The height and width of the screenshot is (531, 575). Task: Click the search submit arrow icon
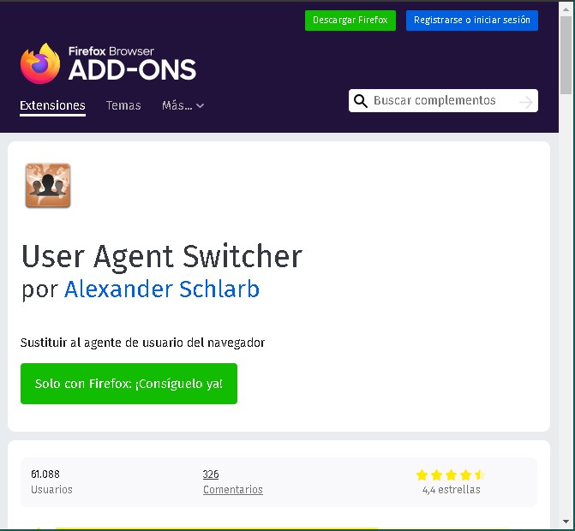pos(526,102)
